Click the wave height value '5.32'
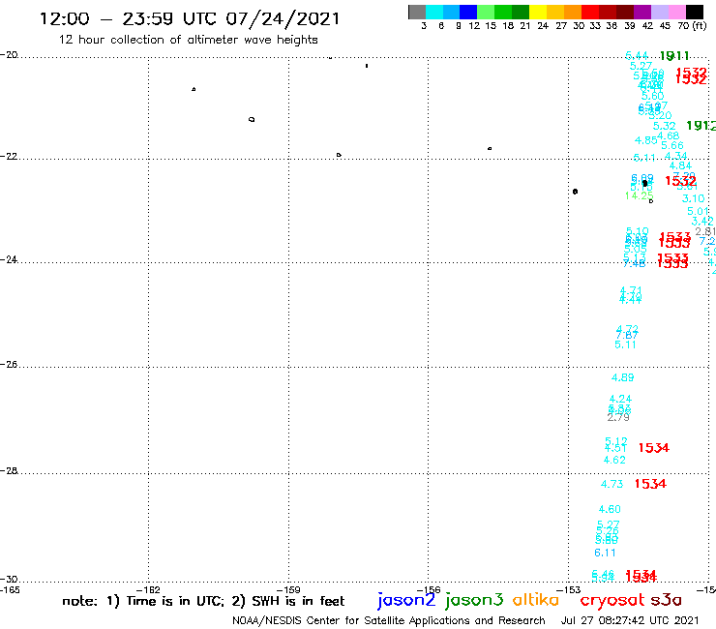This screenshot has height=629, width=716. tap(665, 126)
